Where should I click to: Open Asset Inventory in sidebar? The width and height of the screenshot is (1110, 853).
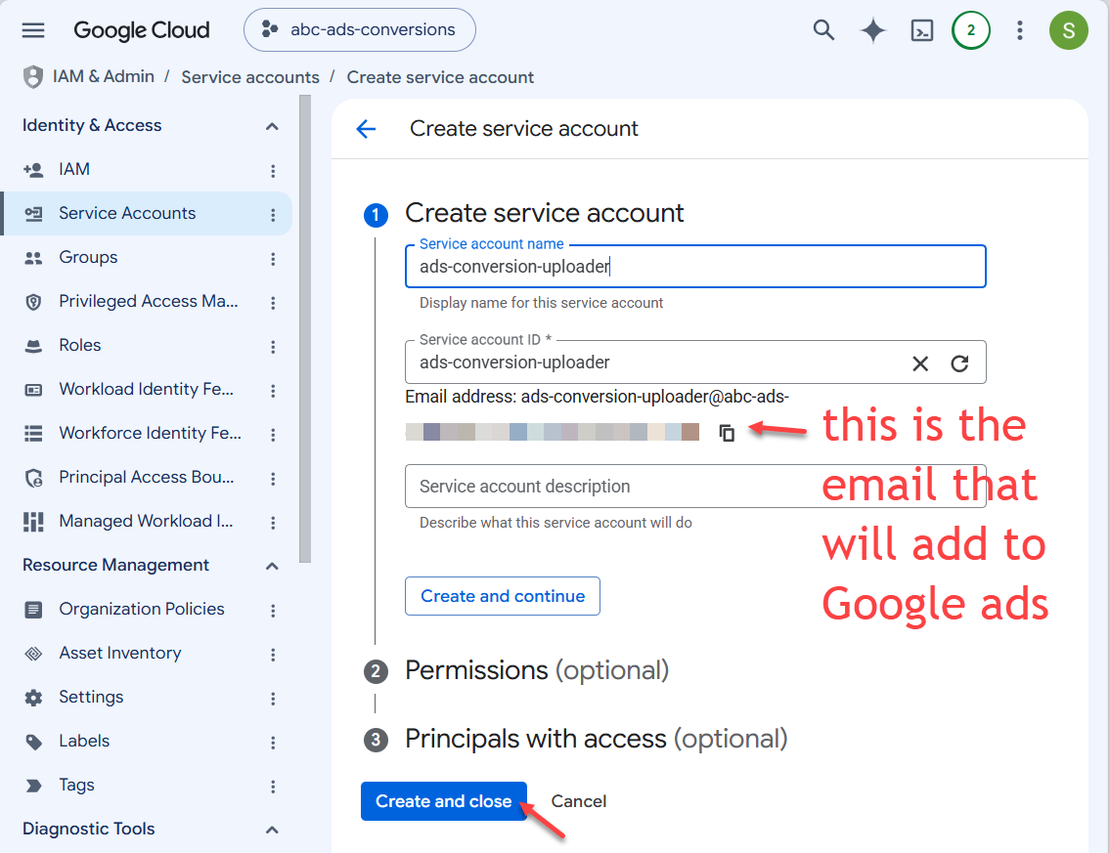[x=119, y=653]
